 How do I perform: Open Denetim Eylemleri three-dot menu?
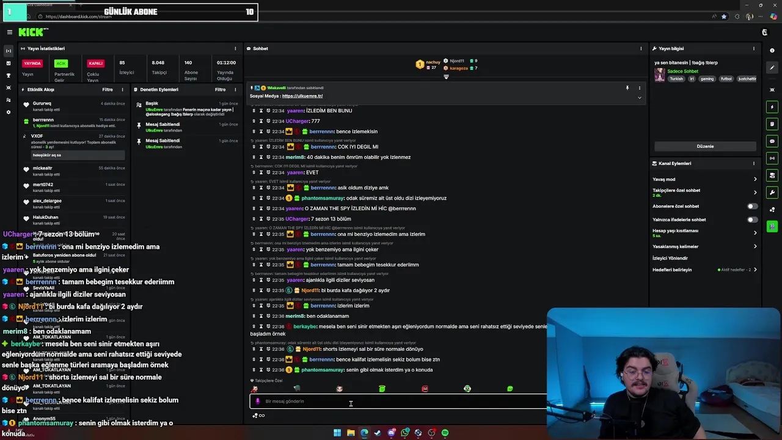click(x=235, y=89)
